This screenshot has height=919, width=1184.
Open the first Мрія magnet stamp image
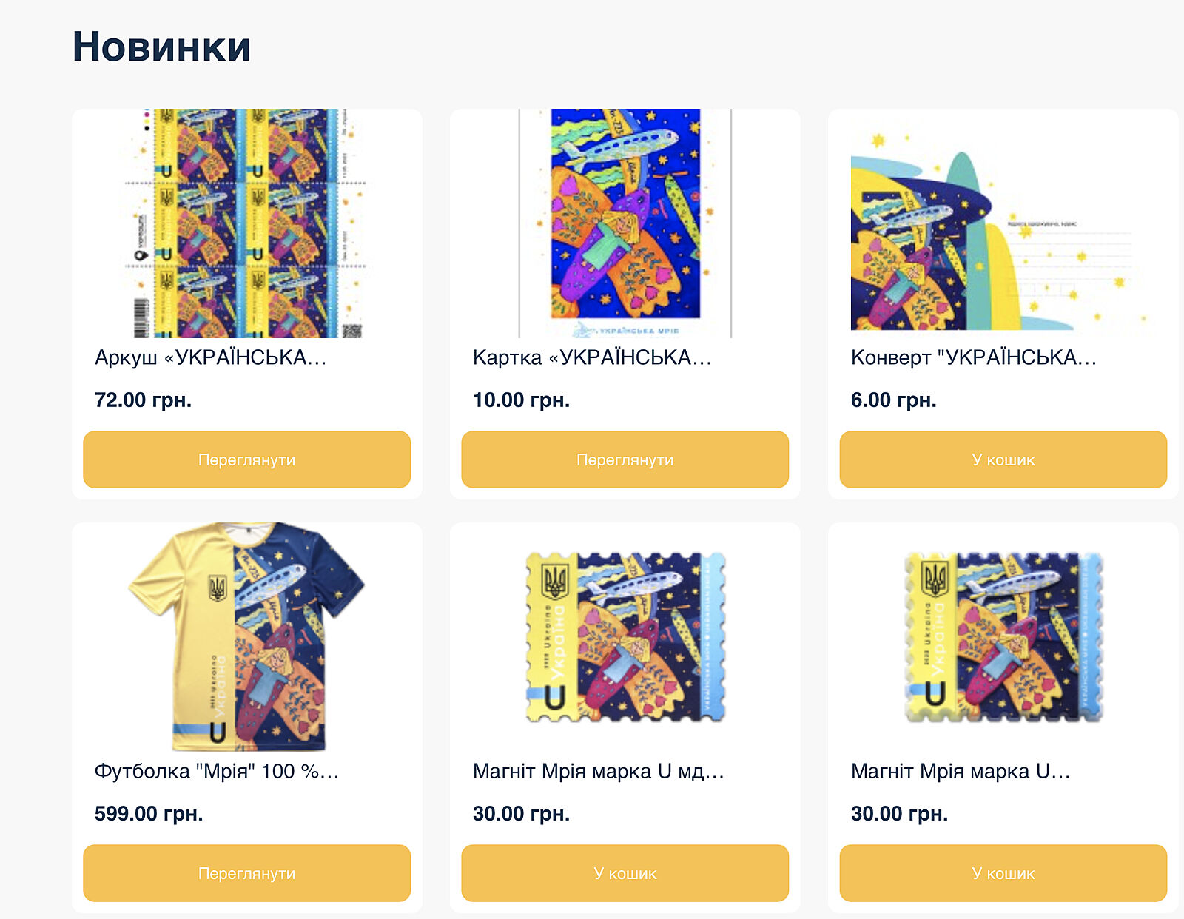tap(625, 637)
